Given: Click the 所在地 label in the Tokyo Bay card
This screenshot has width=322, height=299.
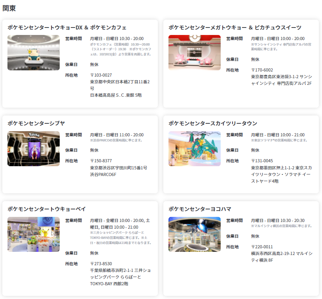Looking at the screenshot, I should 71,264.
